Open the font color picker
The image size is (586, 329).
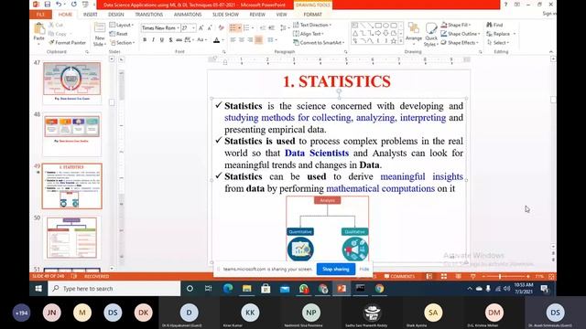pyautogui.click(x=218, y=40)
